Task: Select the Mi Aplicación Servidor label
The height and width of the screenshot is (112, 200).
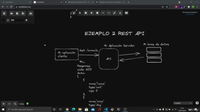Action: coord(119,46)
